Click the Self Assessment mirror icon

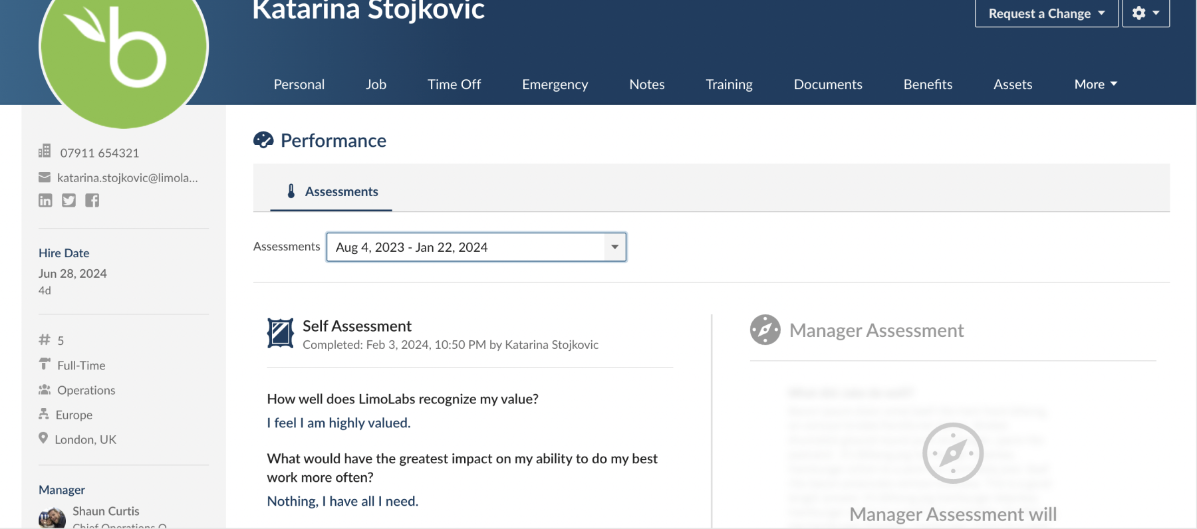(280, 333)
